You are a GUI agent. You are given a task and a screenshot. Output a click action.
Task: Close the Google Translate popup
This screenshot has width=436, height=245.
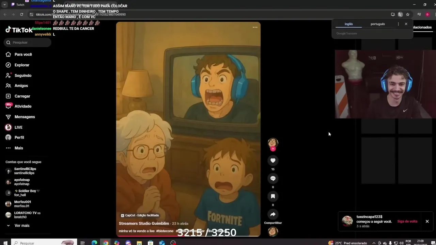(x=406, y=24)
